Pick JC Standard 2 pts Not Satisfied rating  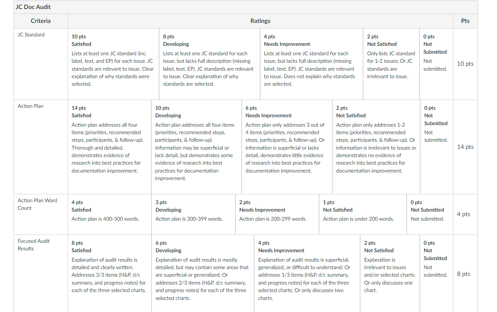(391, 64)
